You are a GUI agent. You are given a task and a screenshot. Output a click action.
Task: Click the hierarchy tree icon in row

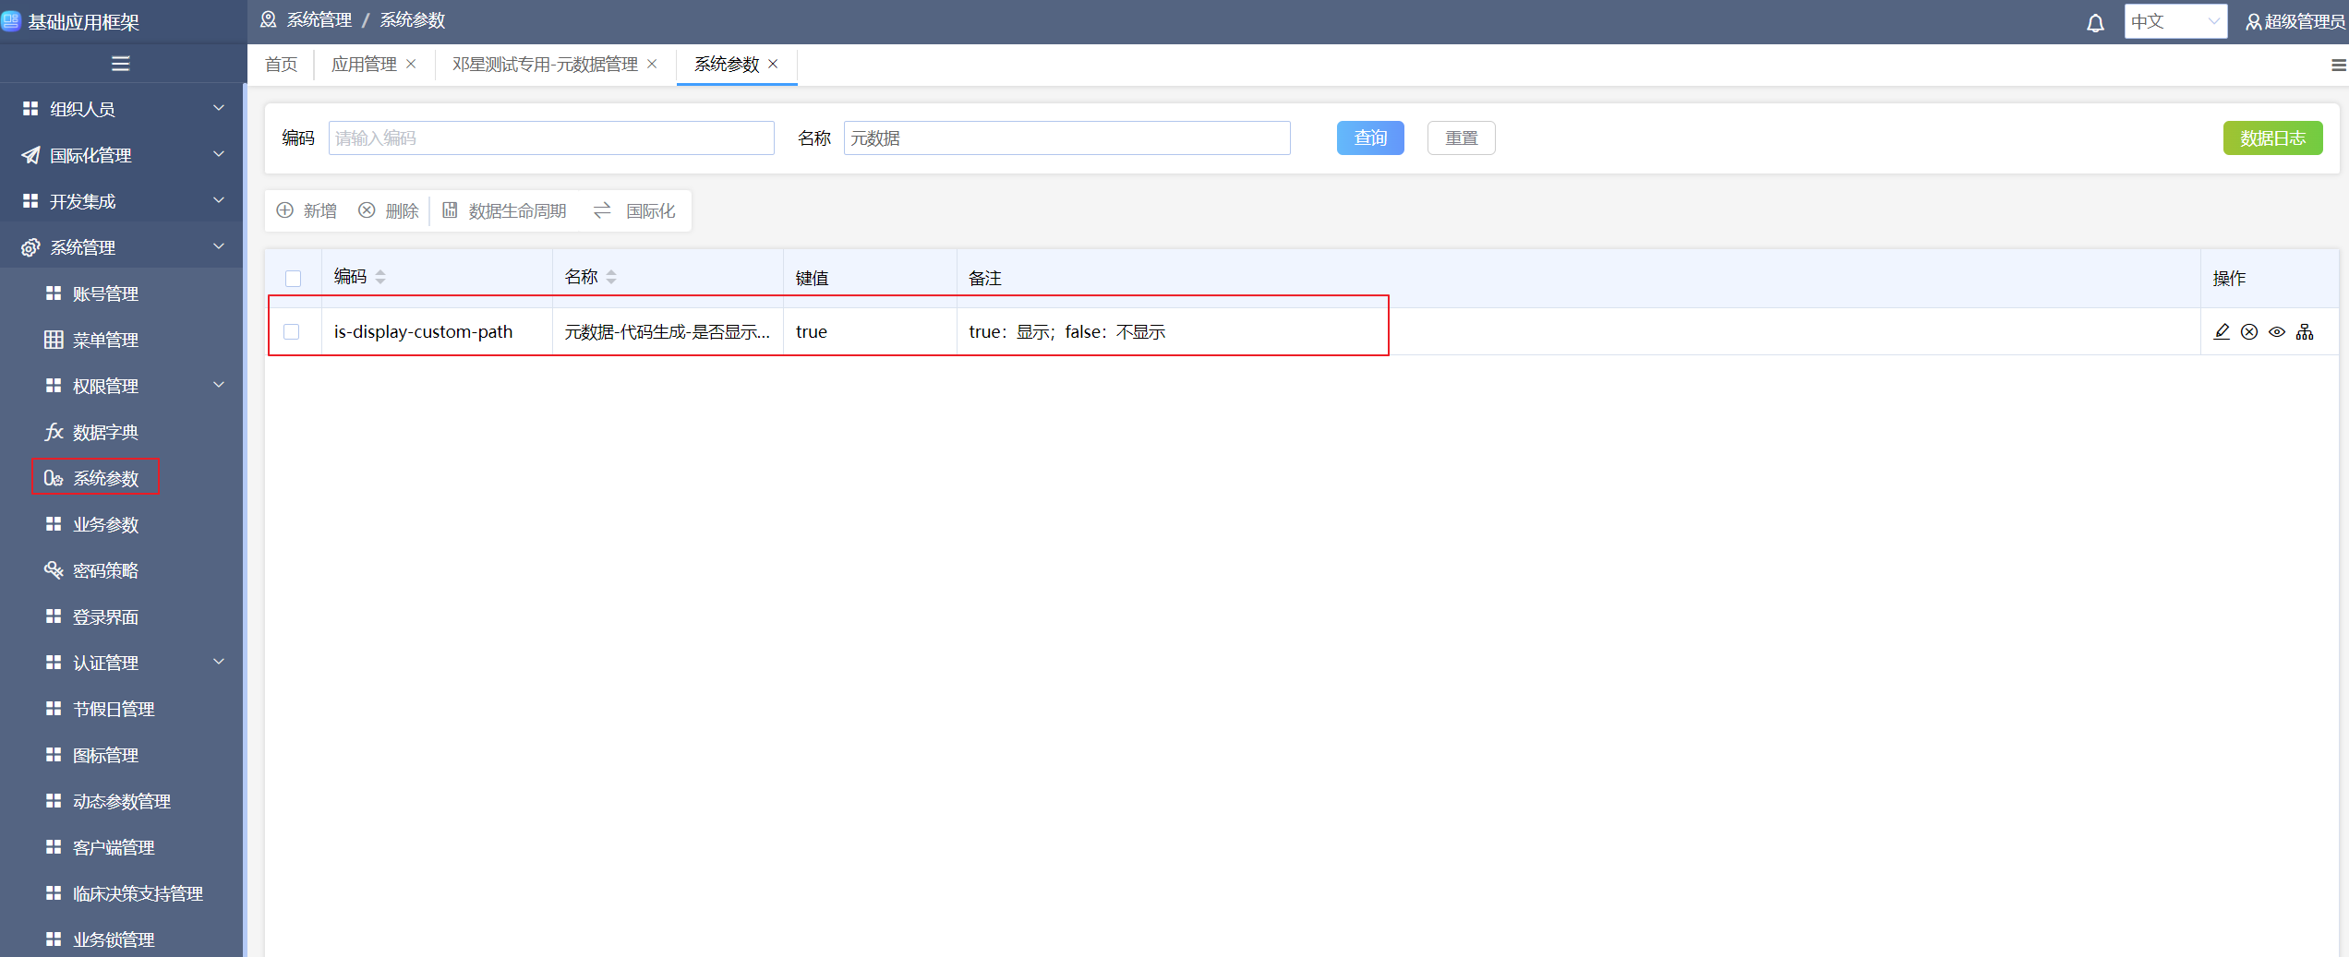tap(2305, 332)
